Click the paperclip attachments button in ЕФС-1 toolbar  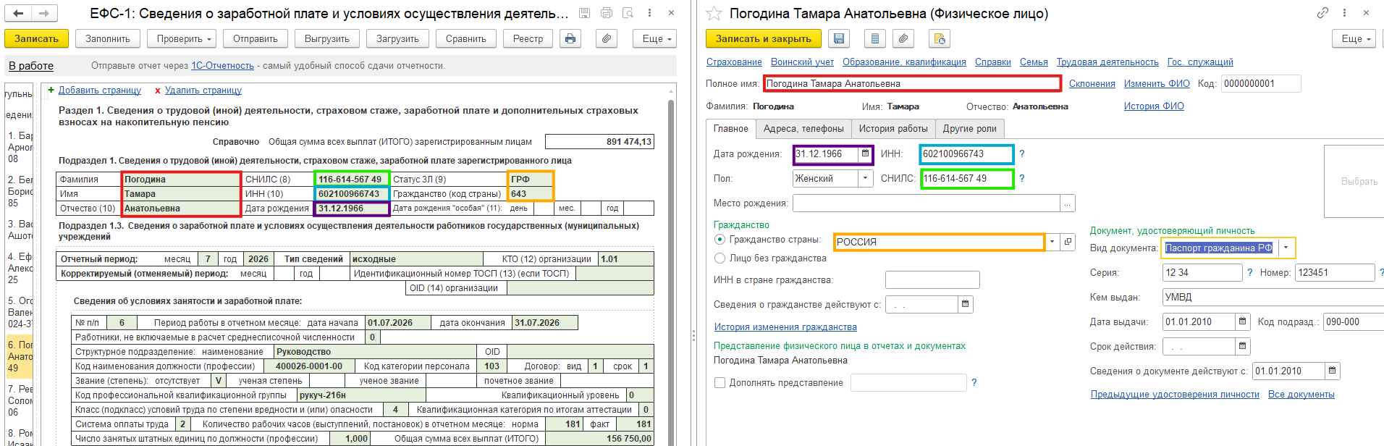click(x=607, y=39)
